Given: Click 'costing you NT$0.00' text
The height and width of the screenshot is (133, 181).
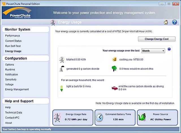Looking at the screenshot, I should pos(131,60).
